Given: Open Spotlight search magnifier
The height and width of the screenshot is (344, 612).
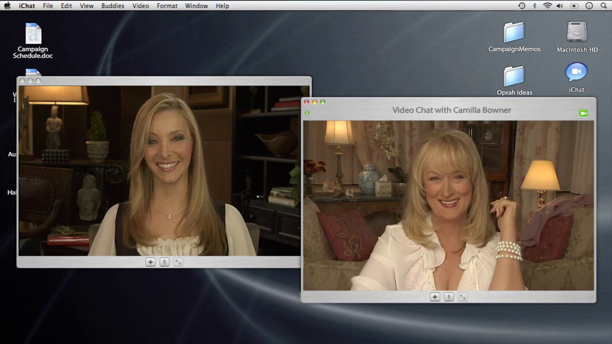Looking at the screenshot, I should 603,6.
